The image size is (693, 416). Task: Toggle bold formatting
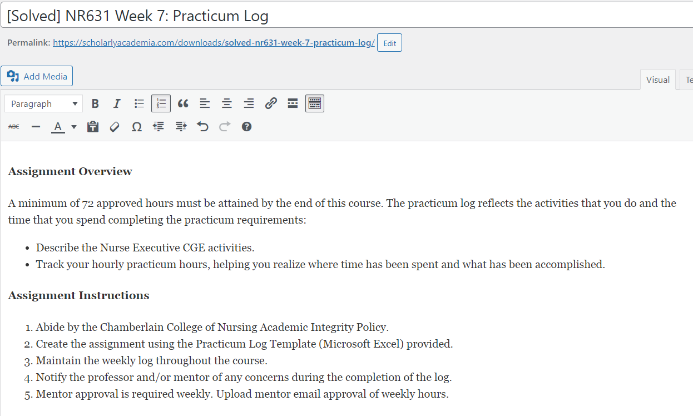click(95, 103)
